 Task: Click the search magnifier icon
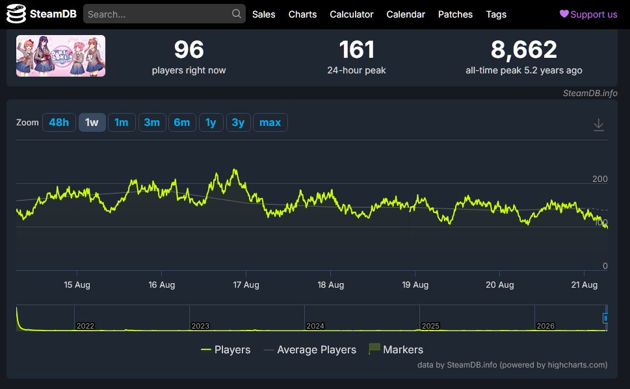[x=237, y=14]
